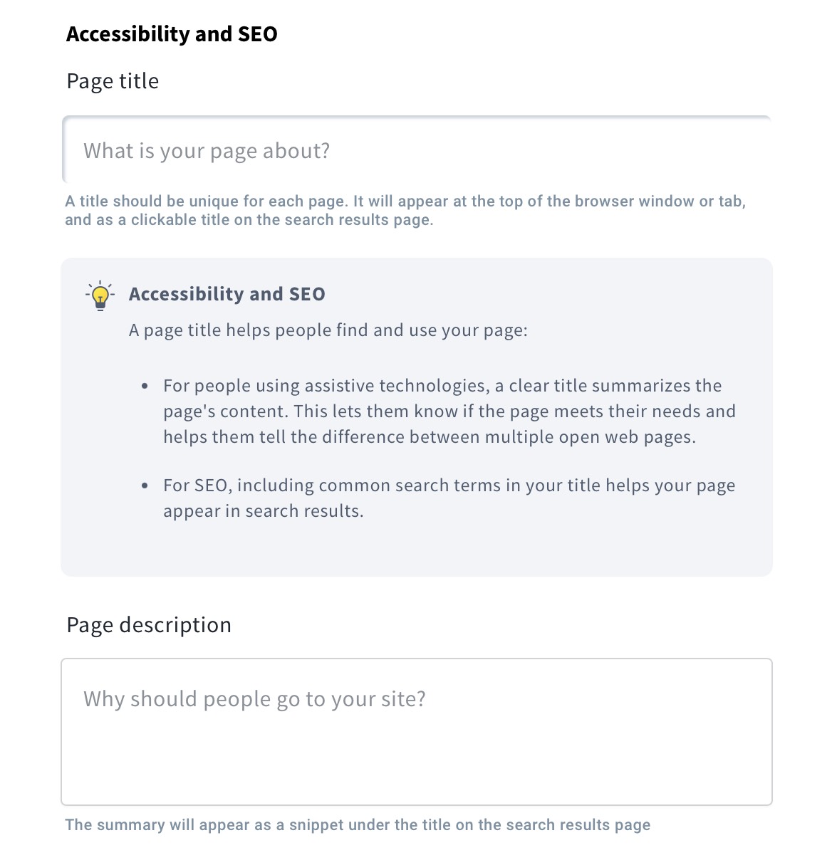
Task: Click 'Why should people go to your site?'
Action: (x=254, y=698)
